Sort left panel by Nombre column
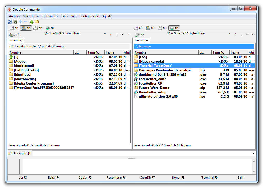Image resolution: width=272 pixels, height=195 pixels. 41,52
